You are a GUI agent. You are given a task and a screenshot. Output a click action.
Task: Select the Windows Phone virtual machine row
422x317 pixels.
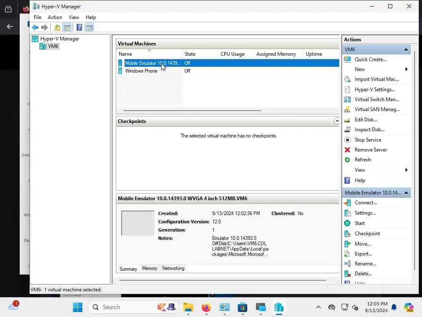[x=228, y=71]
